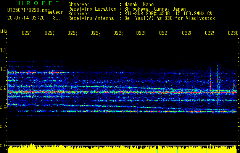Click the Receiving Antenna label
The image size is (240, 153).
(x=91, y=18)
